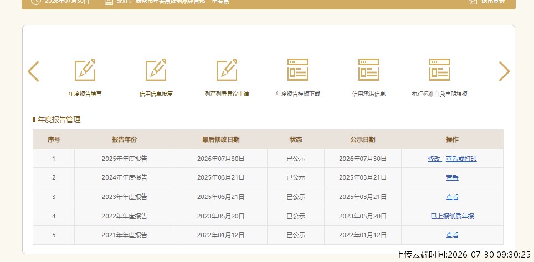Click 2023年05月20日 in 最后修改日期 column
This screenshot has width=534, height=262.
click(x=220, y=216)
